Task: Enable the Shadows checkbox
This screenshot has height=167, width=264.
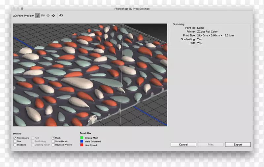Action: point(15,145)
